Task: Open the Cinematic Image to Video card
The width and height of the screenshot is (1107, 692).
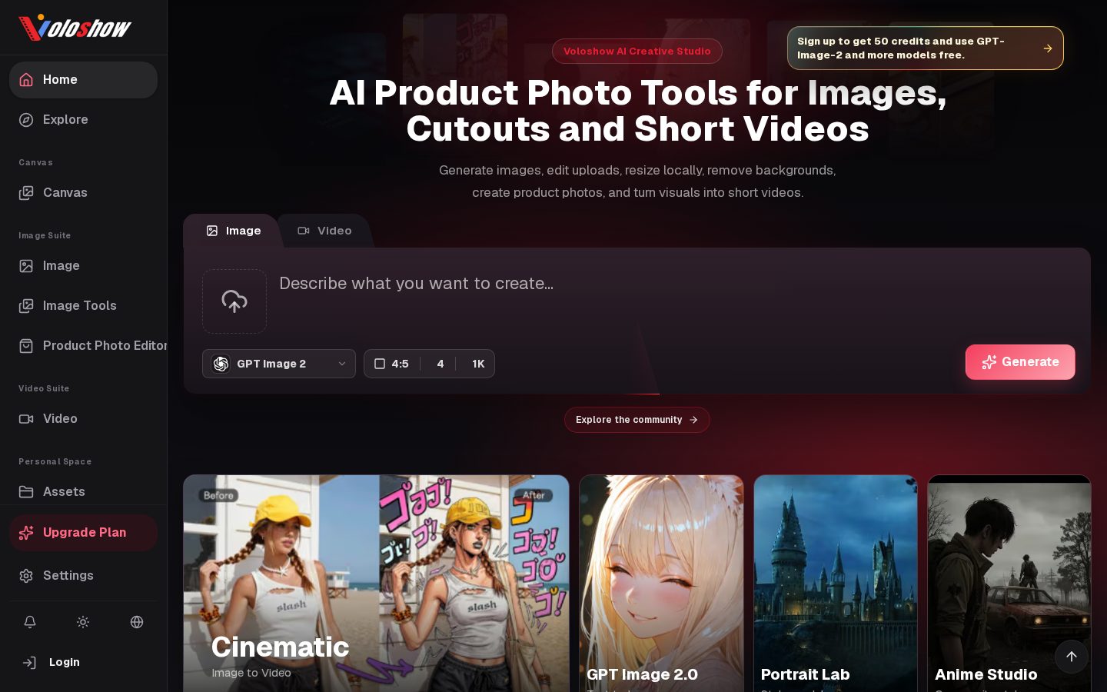Action: coord(376,584)
